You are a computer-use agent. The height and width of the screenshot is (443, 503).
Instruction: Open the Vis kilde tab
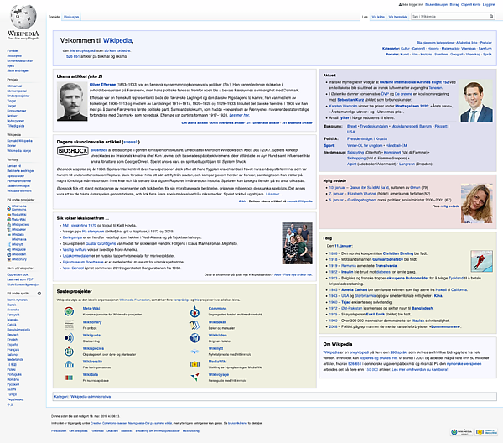378,17
